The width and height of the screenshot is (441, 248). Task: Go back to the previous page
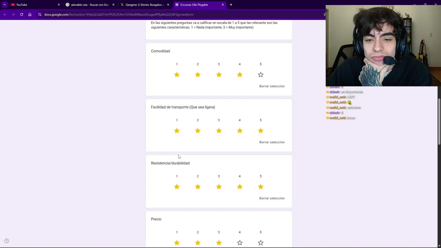[x=5, y=14]
